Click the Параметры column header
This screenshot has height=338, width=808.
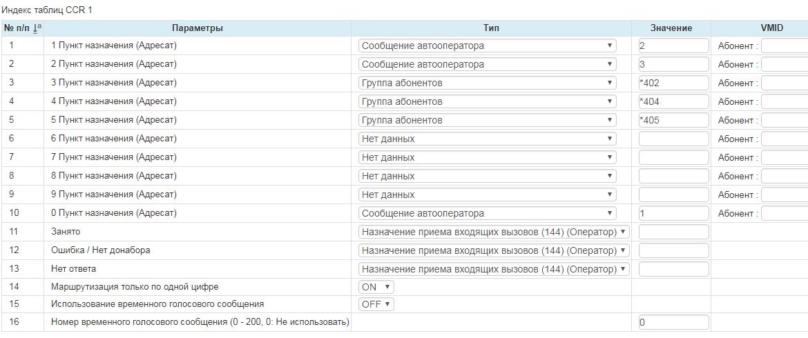(197, 28)
